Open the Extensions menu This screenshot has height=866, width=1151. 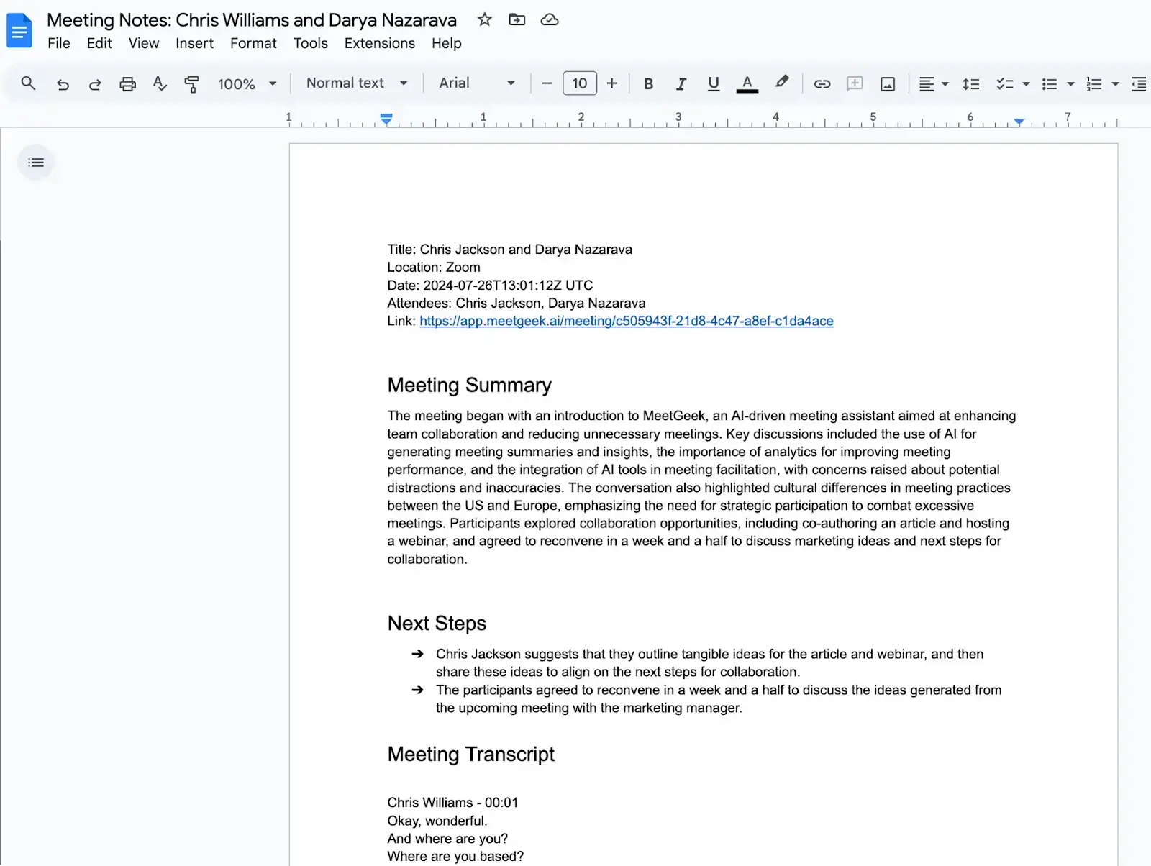379,43
